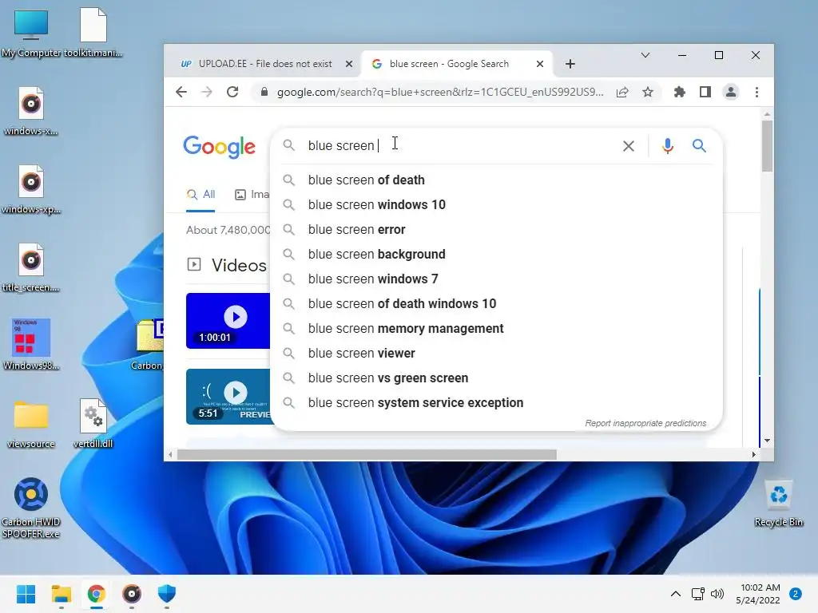Select title_screen... desktop file

coord(31,268)
